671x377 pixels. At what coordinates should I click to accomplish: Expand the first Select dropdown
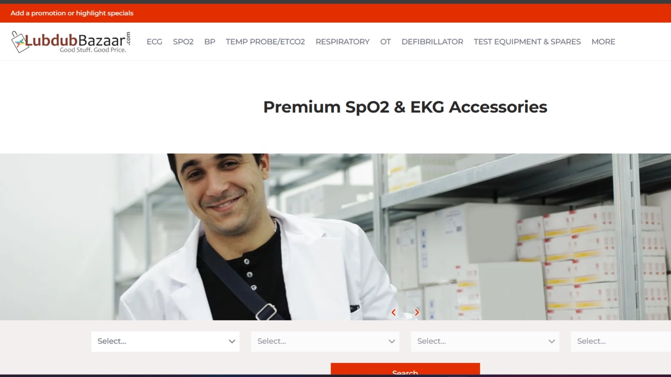165,341
